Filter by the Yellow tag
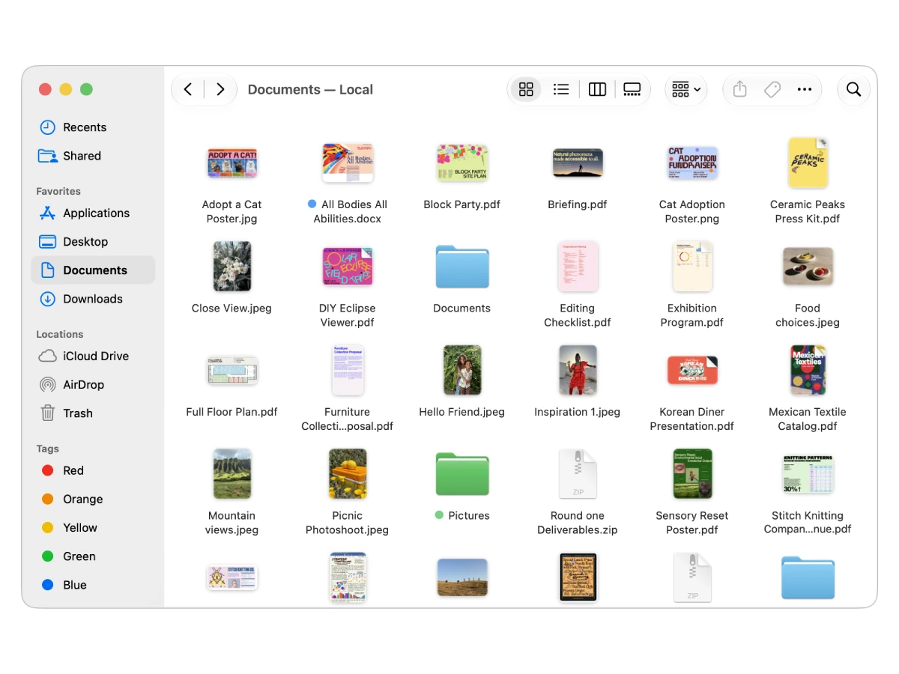 pyautogui.click(x=93, y=528)
